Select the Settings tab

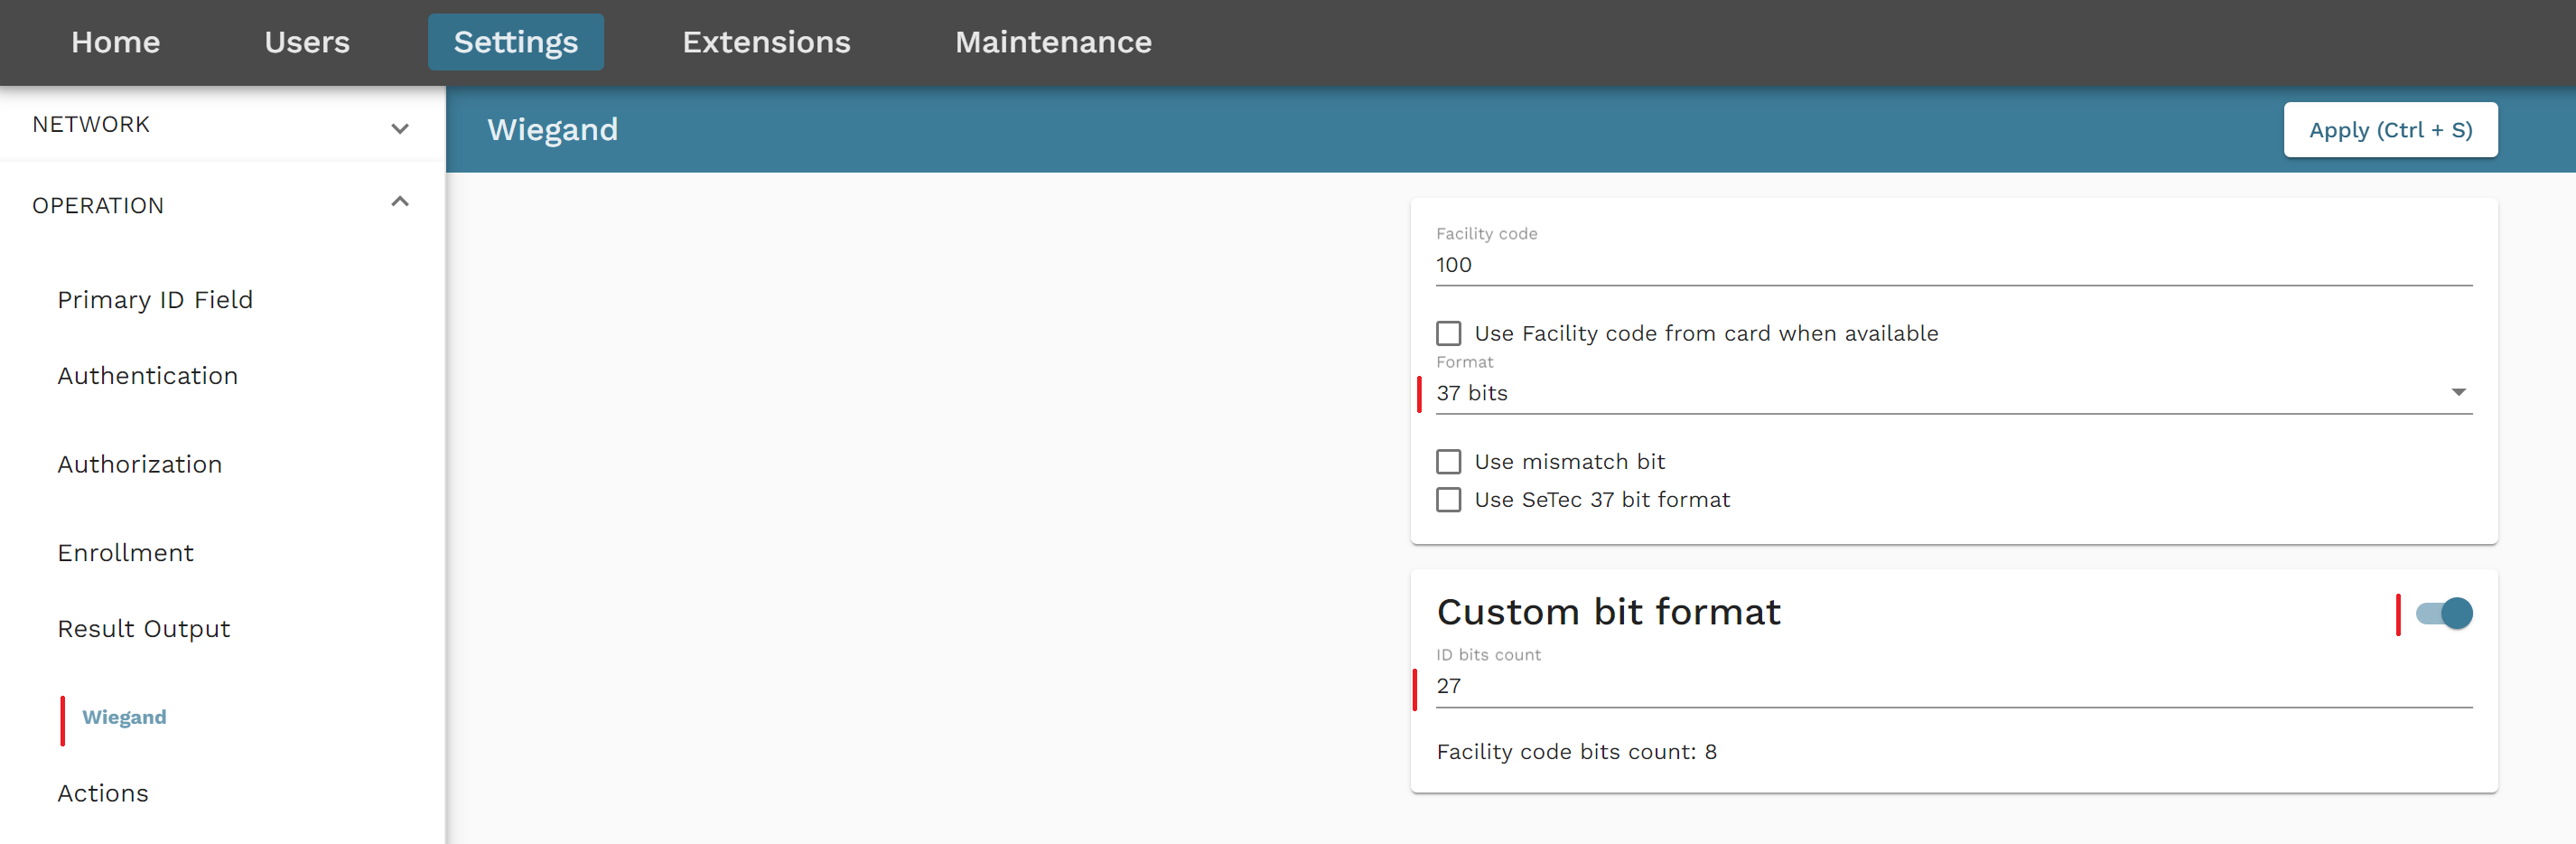click(x=515, y=42)
